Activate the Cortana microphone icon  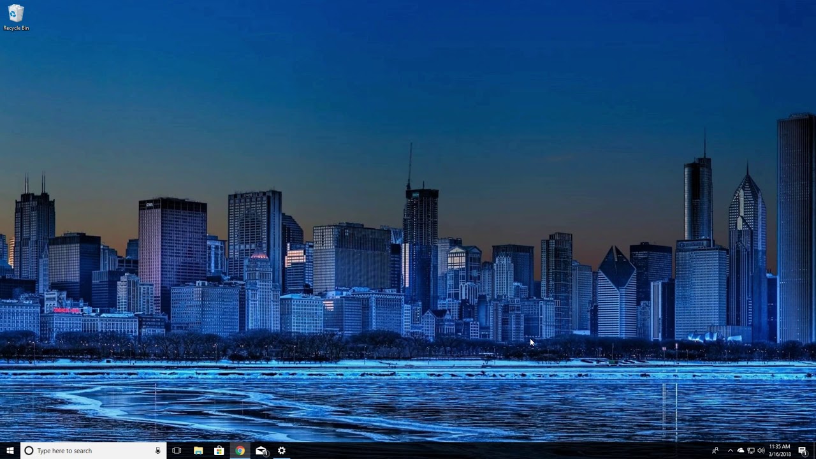(x=157, y=451)
